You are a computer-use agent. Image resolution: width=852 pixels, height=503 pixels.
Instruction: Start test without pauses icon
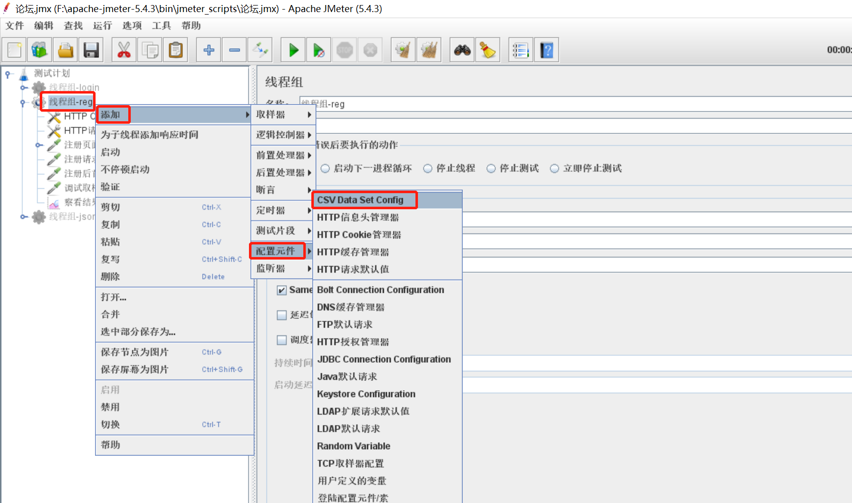319,50
